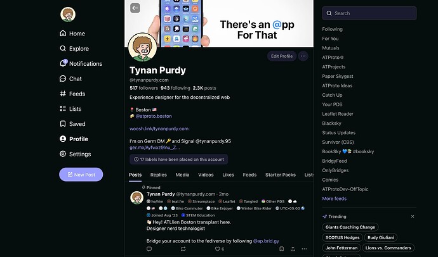This screenshot has height=257, width=438.
Task: Open the 17 labels notice
Action: (x=179, y=160)
